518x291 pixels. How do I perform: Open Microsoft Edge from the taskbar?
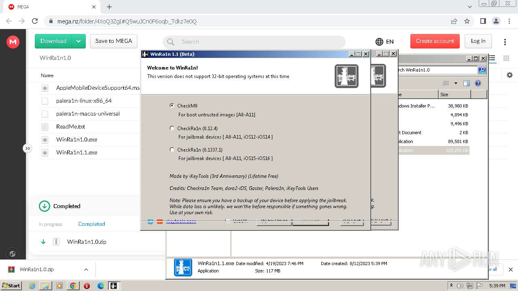100,286
